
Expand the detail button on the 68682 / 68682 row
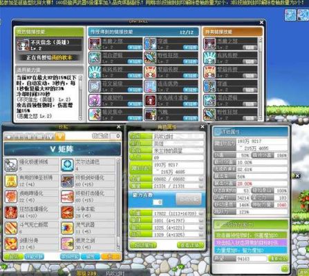[201, 179]
